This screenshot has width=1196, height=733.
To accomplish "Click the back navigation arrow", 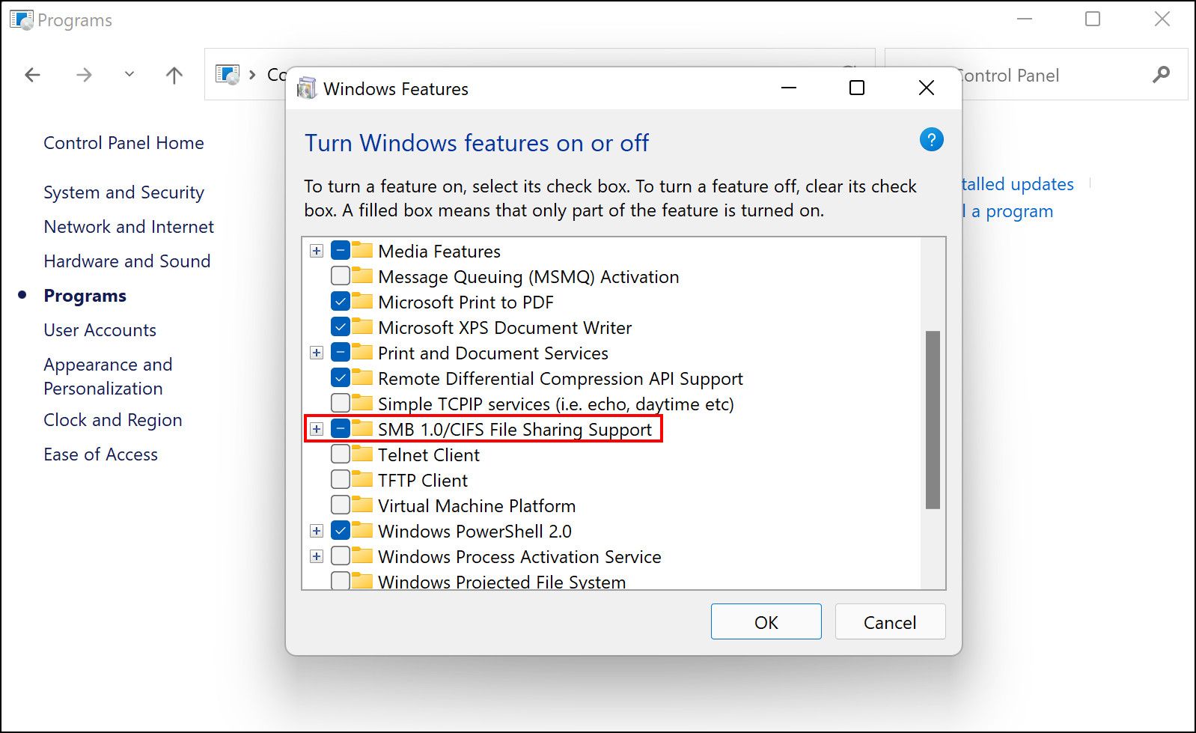I will [31, 74].
